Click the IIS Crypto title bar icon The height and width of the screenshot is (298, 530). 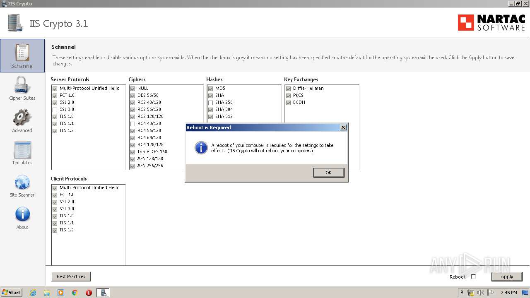[x=4, y=4]
